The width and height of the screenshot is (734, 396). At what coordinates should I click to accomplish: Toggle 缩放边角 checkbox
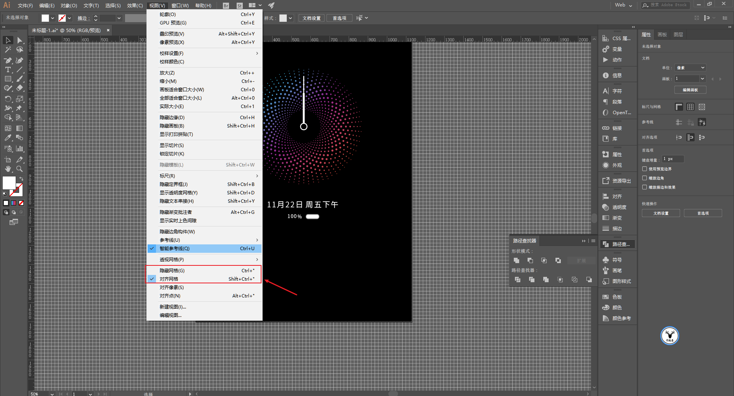point(645,178)
